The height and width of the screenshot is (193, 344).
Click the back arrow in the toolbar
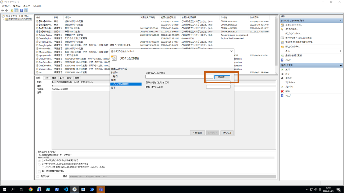click(3, 10)
